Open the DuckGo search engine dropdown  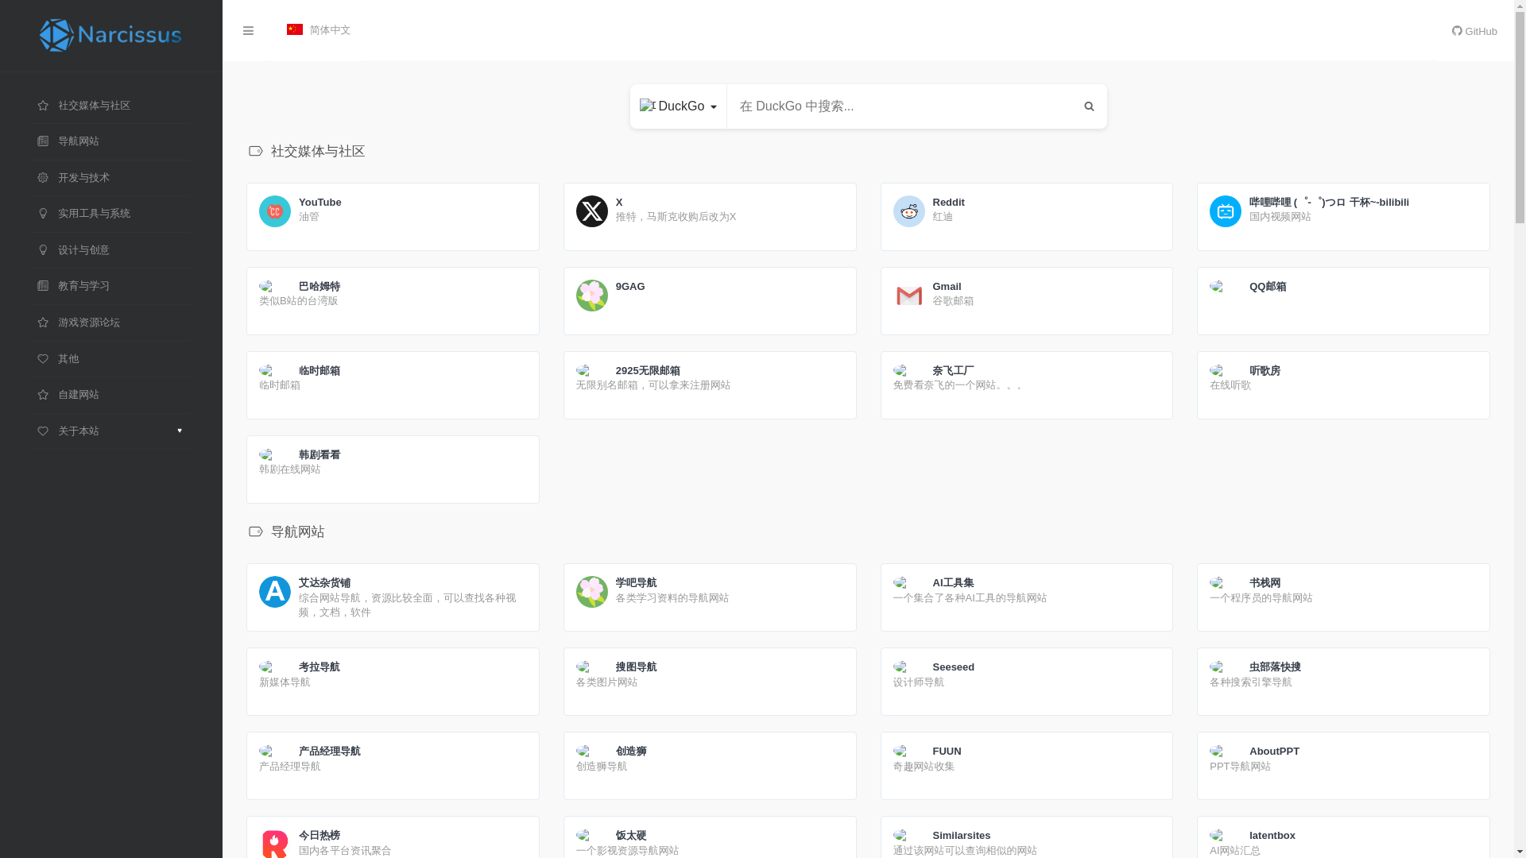[x=678, y=106]
